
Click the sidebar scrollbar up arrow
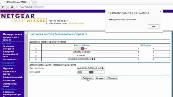26,33
